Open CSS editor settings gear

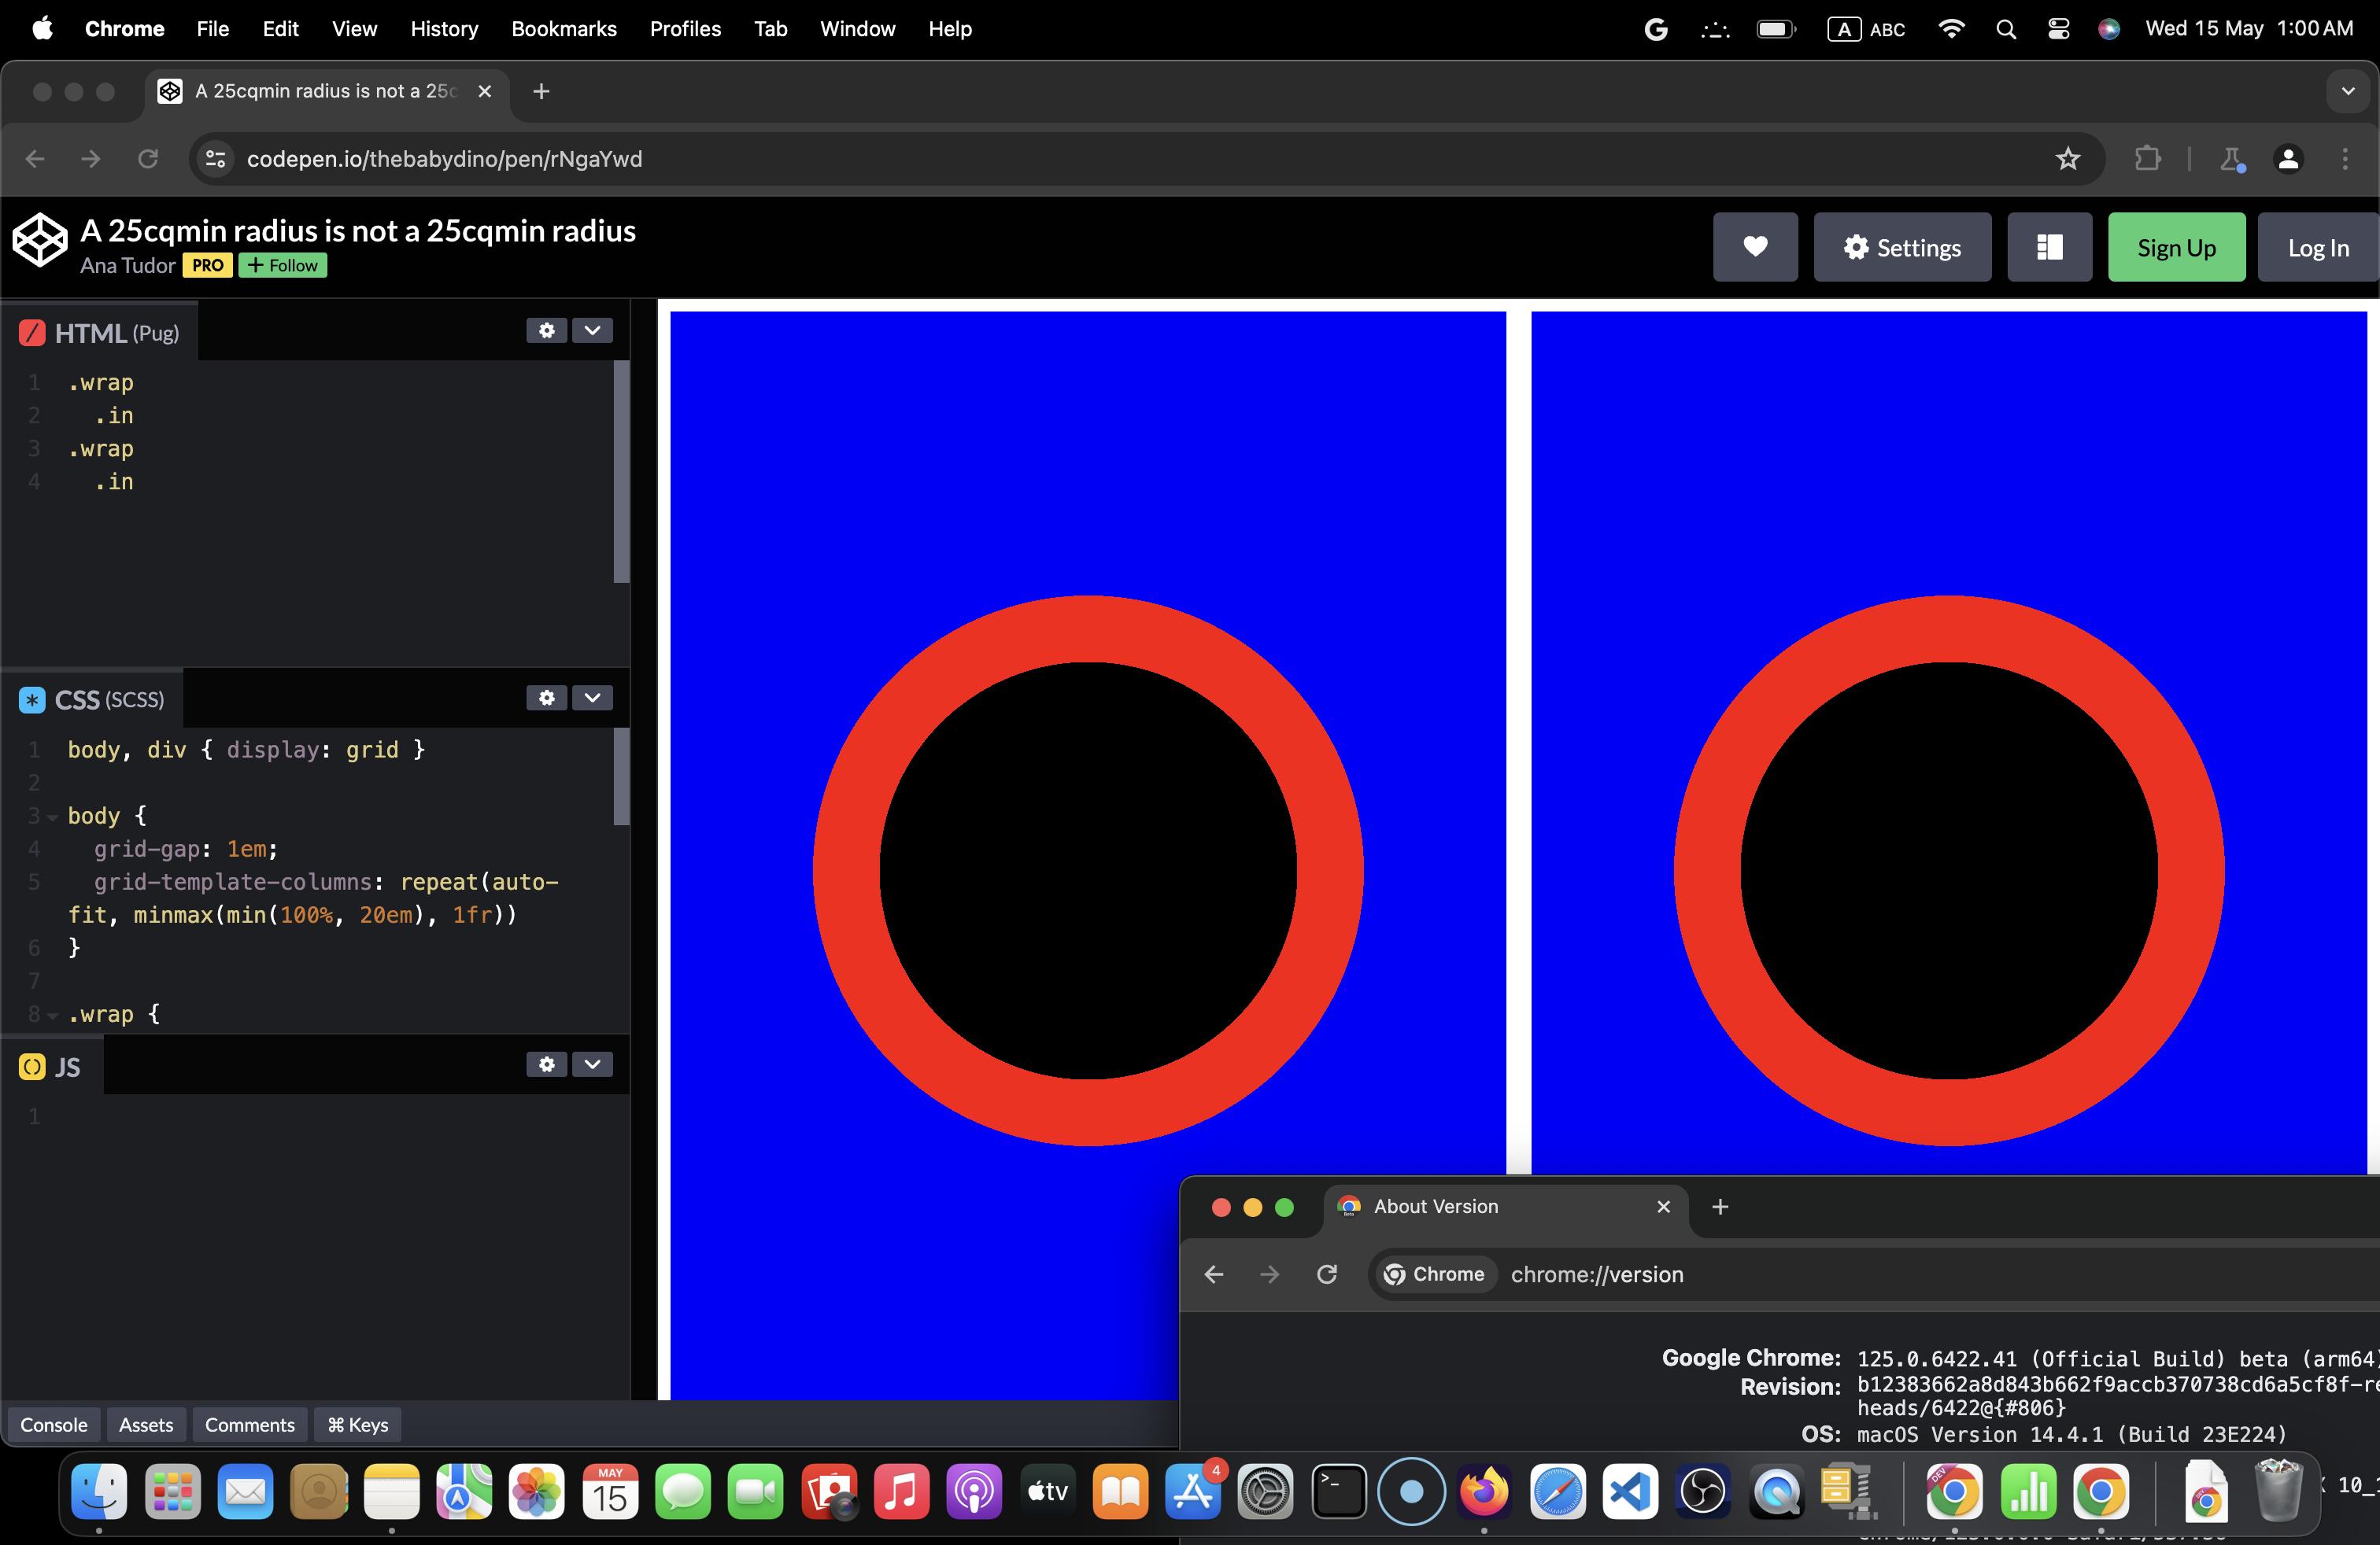point(547,698)
